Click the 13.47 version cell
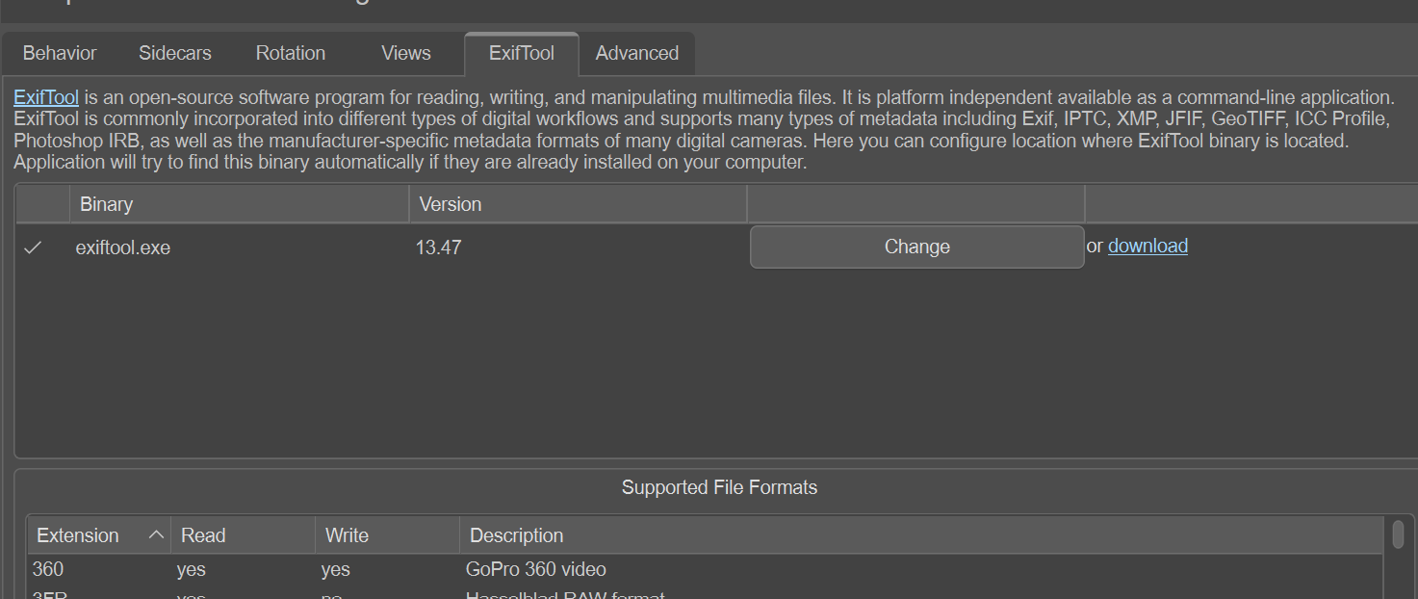Viewport: 1418px width, 599px height. (438, 248)
